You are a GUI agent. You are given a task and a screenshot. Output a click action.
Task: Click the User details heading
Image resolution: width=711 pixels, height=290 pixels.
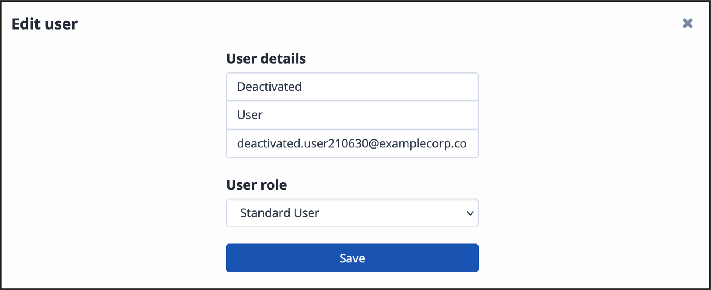pos(266,59)
